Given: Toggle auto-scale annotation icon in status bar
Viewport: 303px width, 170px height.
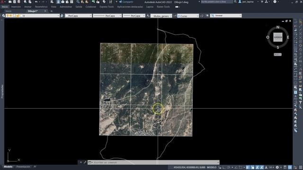Looking at the screenshot, I should 261,167.
